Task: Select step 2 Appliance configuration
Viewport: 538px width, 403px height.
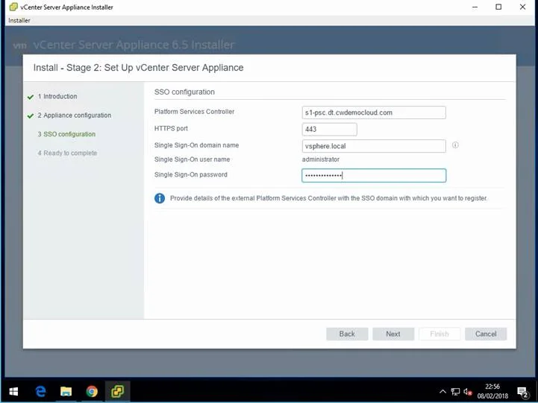Action: (x=75, y=115)
